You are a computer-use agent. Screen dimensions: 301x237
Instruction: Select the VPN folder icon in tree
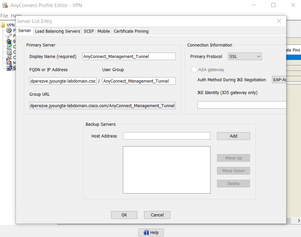3,25
